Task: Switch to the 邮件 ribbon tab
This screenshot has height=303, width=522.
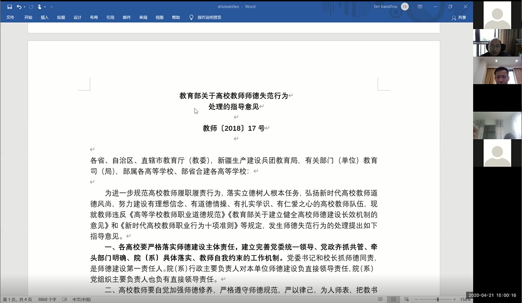Action: [x=126, y=17]
